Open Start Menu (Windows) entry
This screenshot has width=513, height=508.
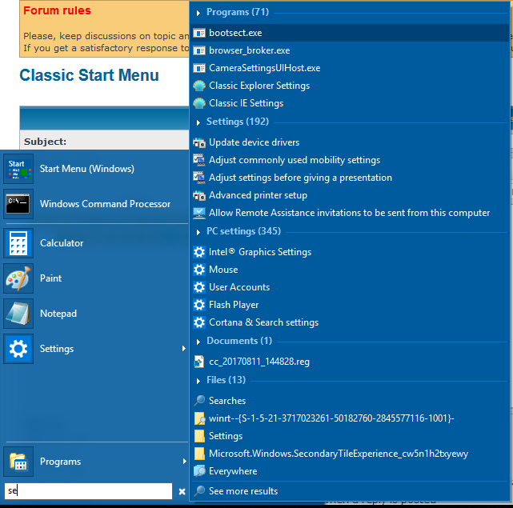tap(95, 169)
